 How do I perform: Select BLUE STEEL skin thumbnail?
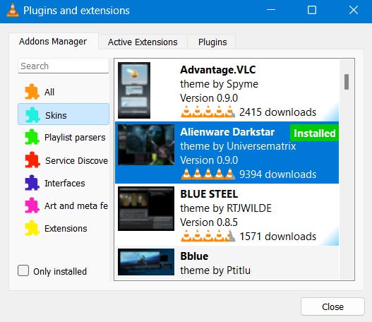tap(146, 208)
